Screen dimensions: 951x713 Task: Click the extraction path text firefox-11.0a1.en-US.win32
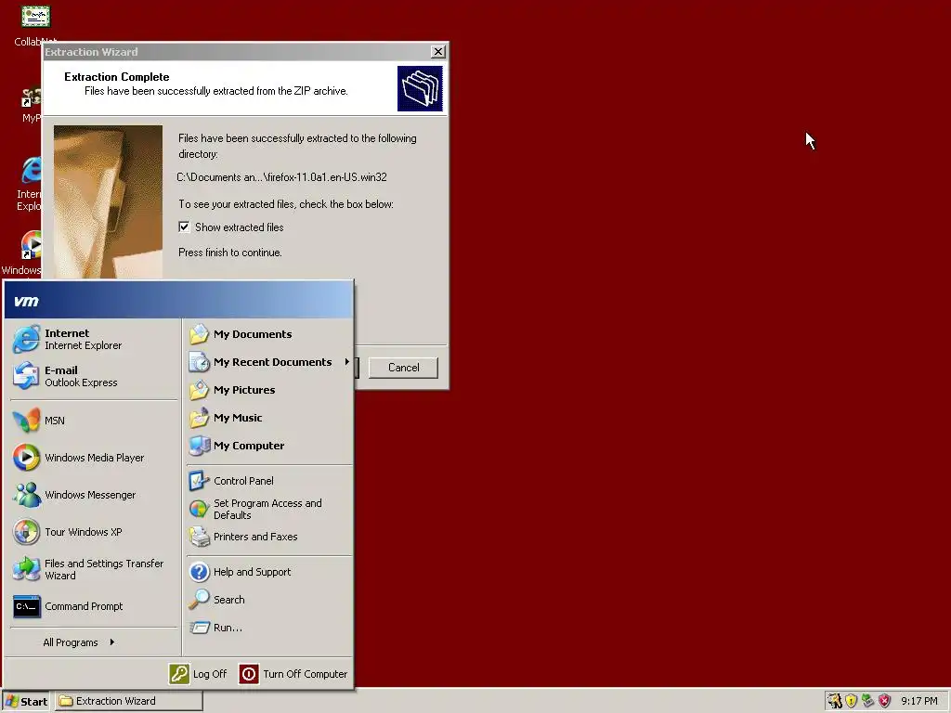pyautogui.click(x=281, y=177)
